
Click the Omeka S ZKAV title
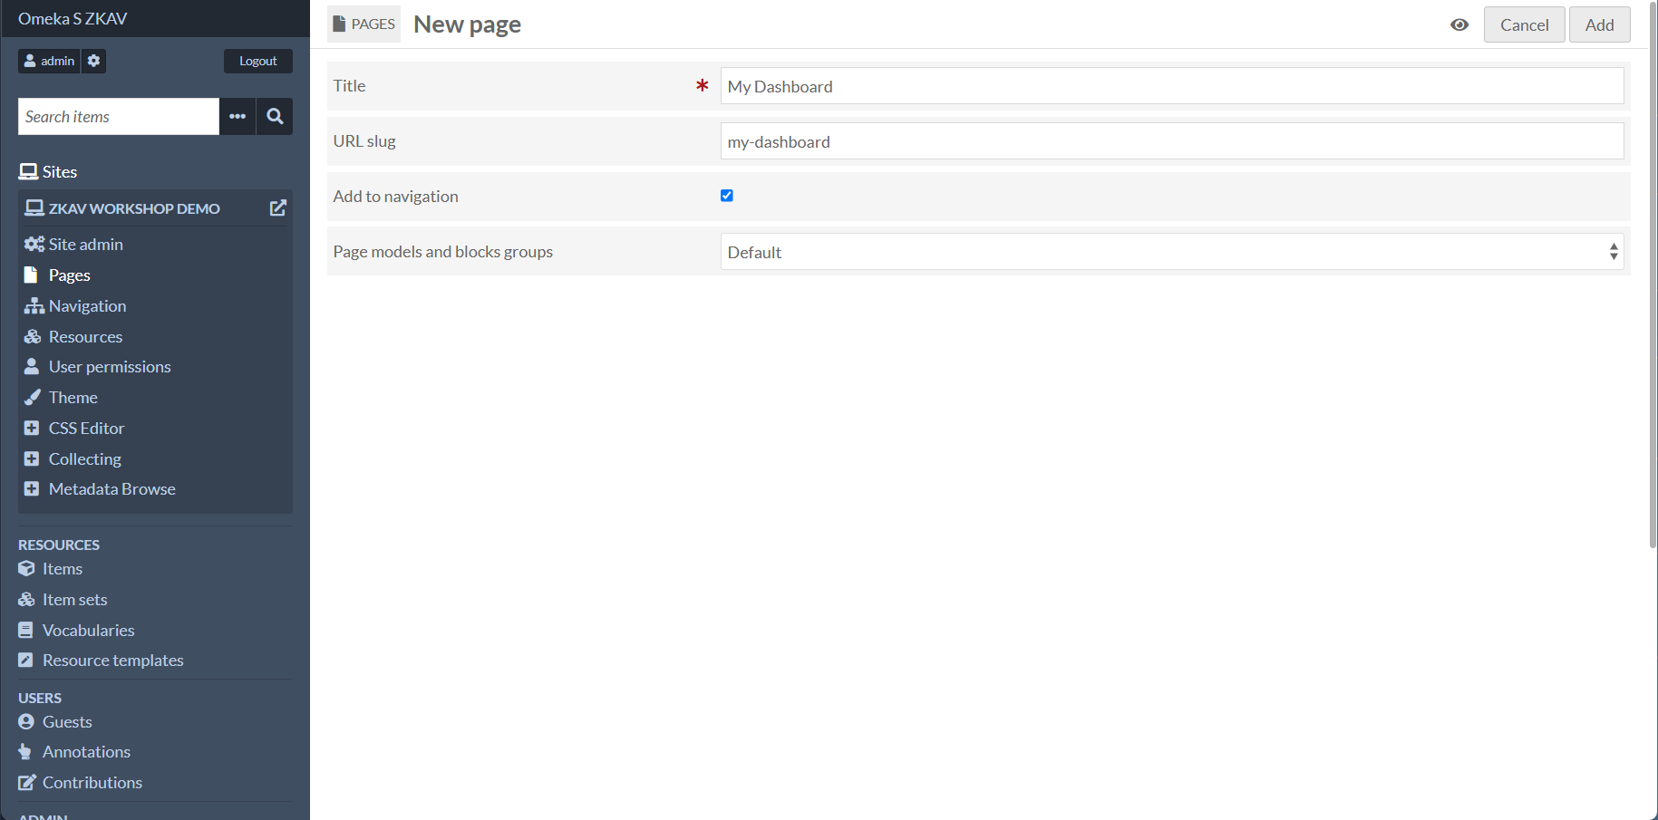pyautogui.click(x=73, y=18)
